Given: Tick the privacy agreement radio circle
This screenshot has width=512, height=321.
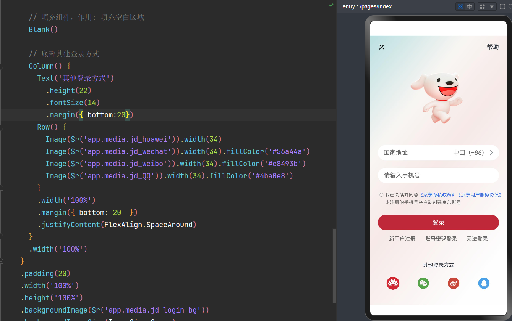Looking at the screenshot, I should pos(381,195).
